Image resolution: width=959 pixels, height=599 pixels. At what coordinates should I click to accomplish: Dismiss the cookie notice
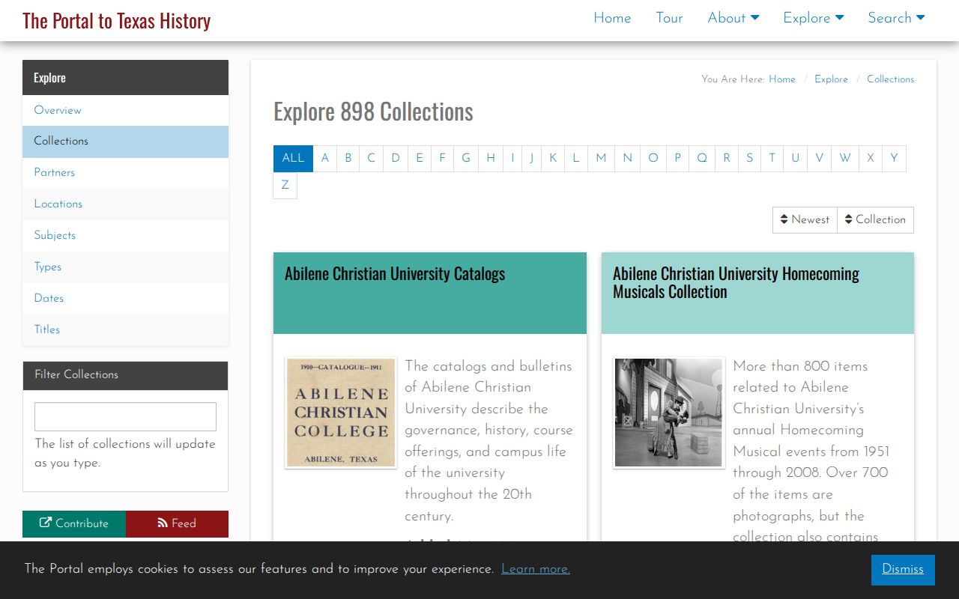[903, 570]
